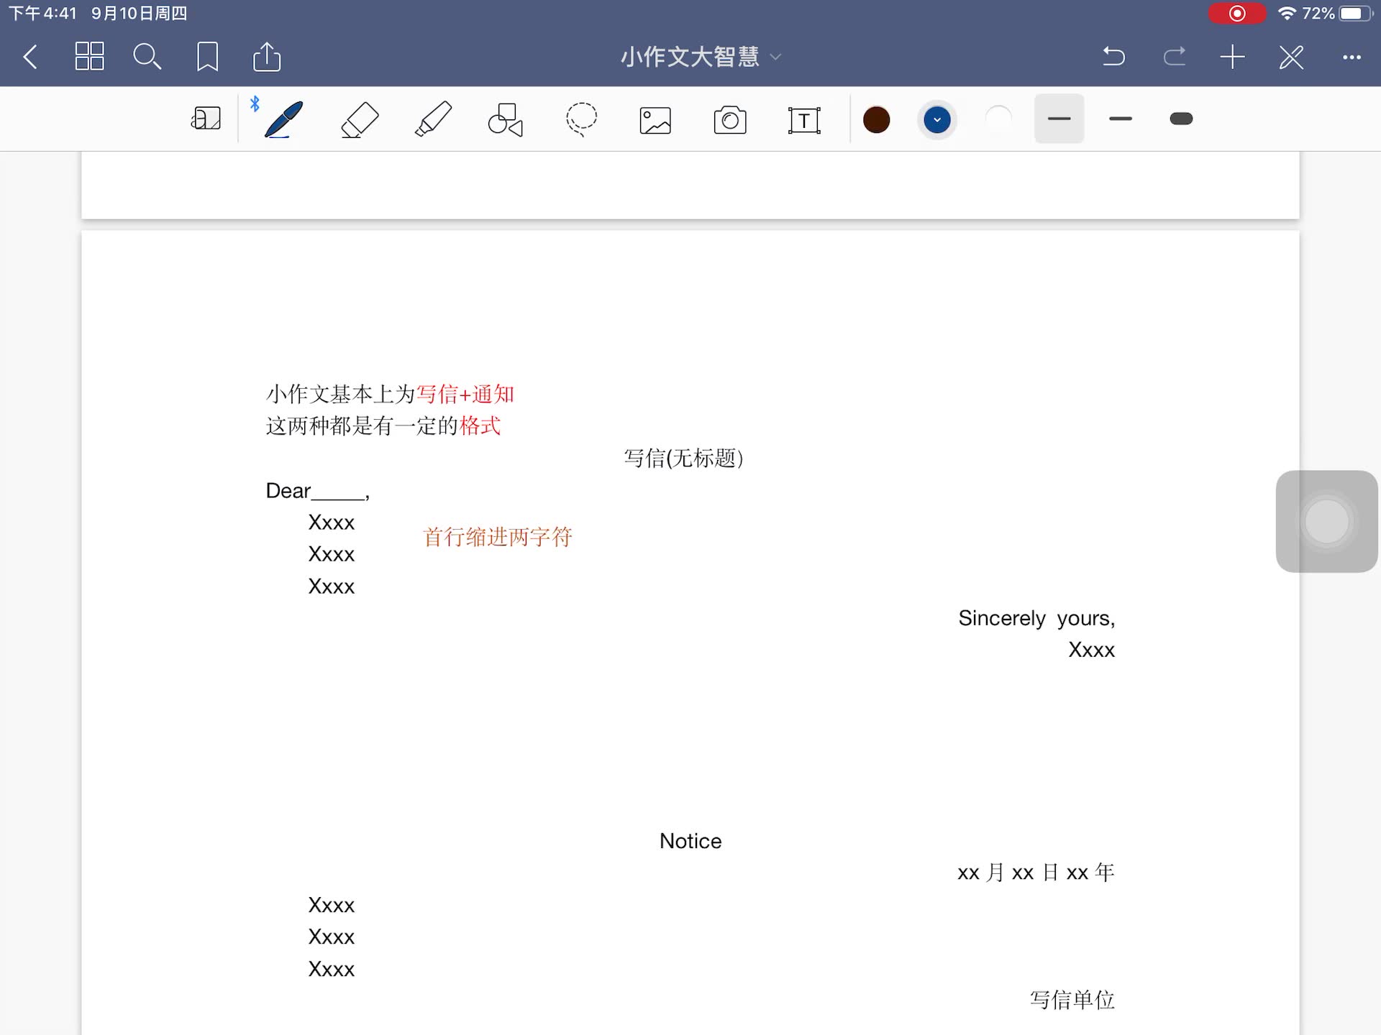Select the Lasso tool

click(x=581, y=119)
